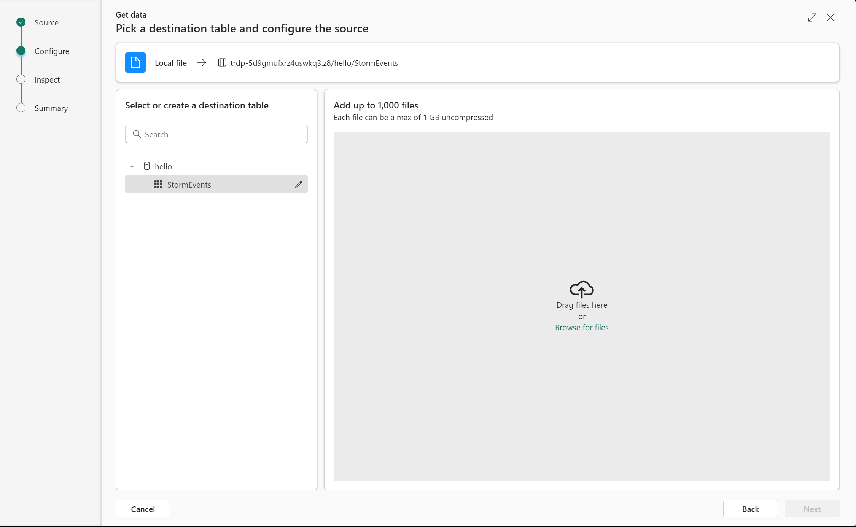Toggle the Source step completion indicator
The width and height of the screenshot is (856, 527).
21,22
